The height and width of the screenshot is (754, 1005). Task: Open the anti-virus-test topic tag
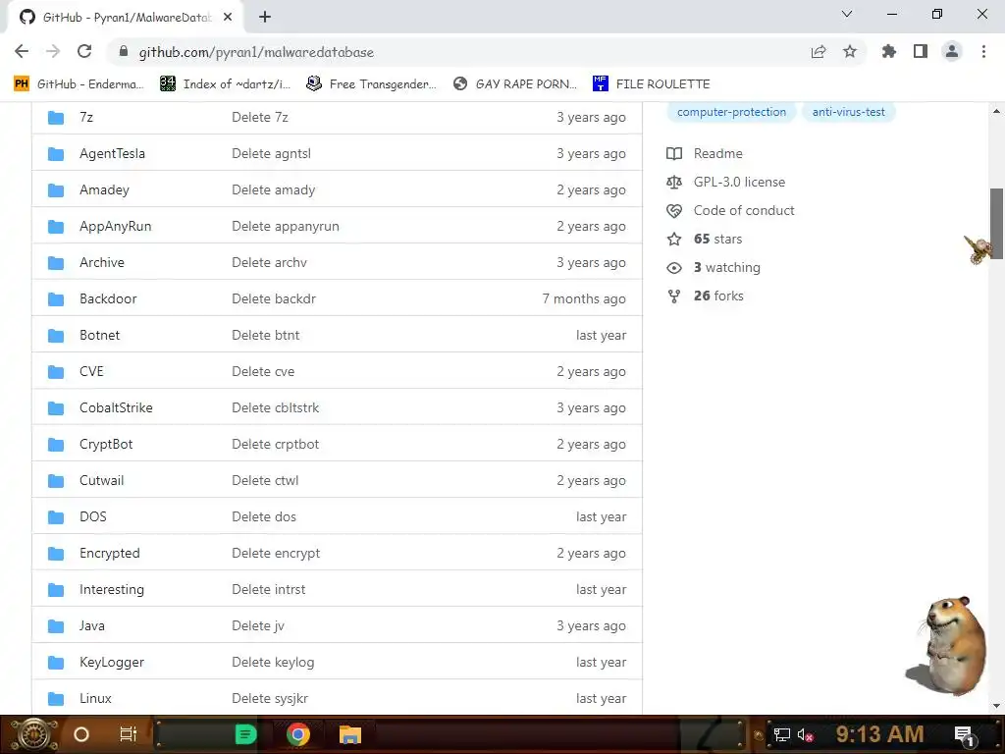(848, 112)
